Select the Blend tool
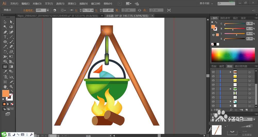This screenshot has width=258, height=137. pos(11,72)
